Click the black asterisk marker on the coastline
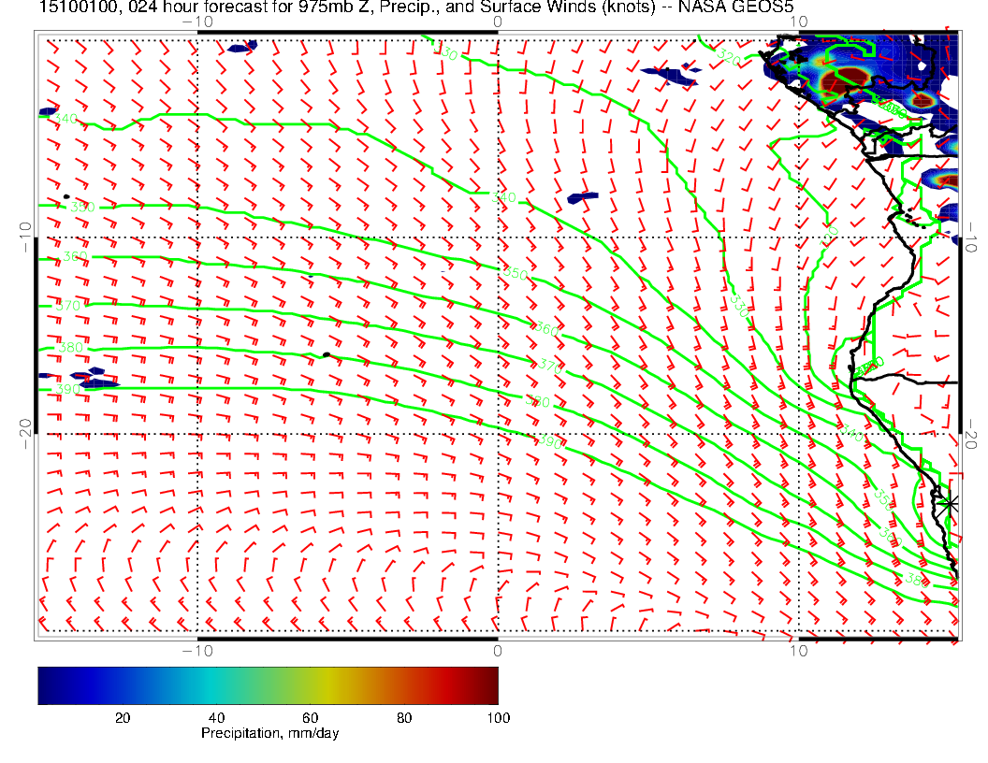This screenshot has width=988, height=763. pyautogui.click(x=950, y=503)
